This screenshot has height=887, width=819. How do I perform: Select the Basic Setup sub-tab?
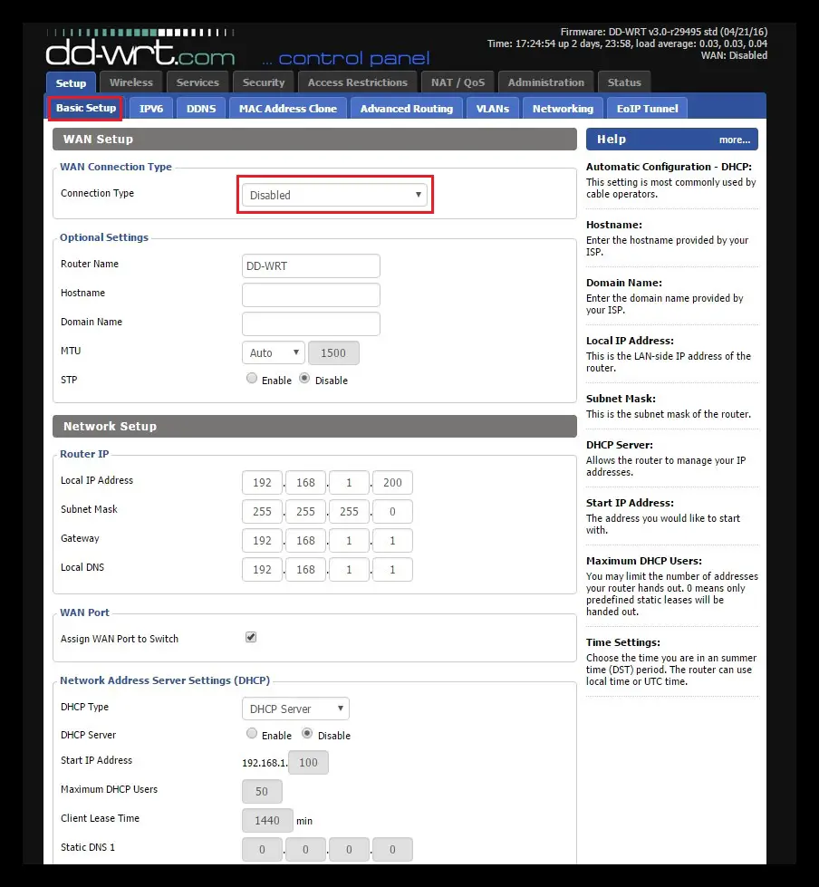click(85, 108)
